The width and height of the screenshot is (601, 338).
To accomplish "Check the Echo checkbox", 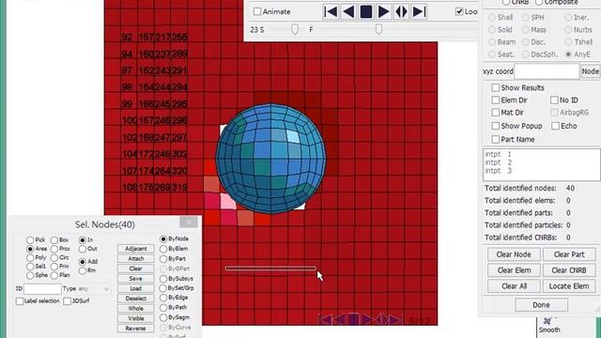I will pyautogui.click(x=555, y=126).
